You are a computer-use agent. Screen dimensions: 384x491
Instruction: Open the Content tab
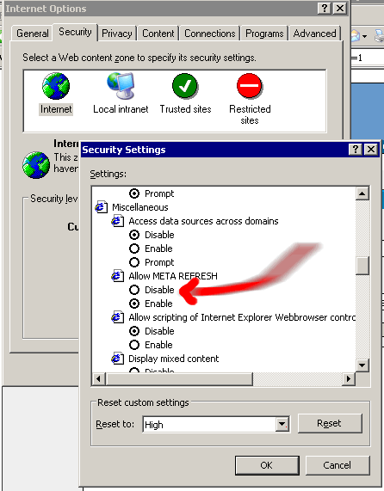point(158,34)
